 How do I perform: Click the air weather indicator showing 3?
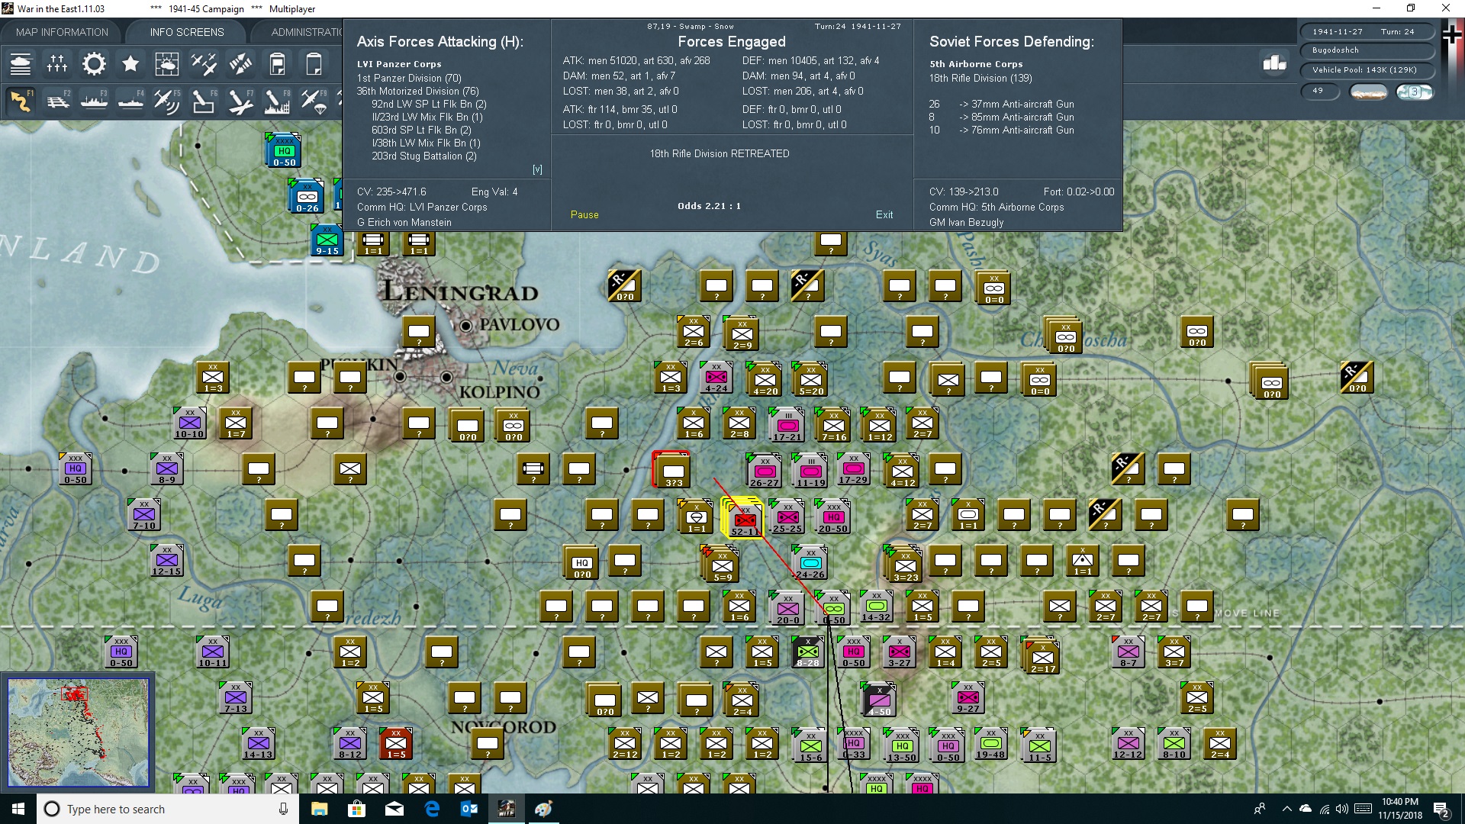click(x=1414, y=92)
